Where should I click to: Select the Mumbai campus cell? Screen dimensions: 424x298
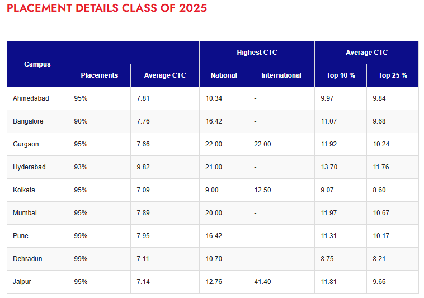(24, 213)
